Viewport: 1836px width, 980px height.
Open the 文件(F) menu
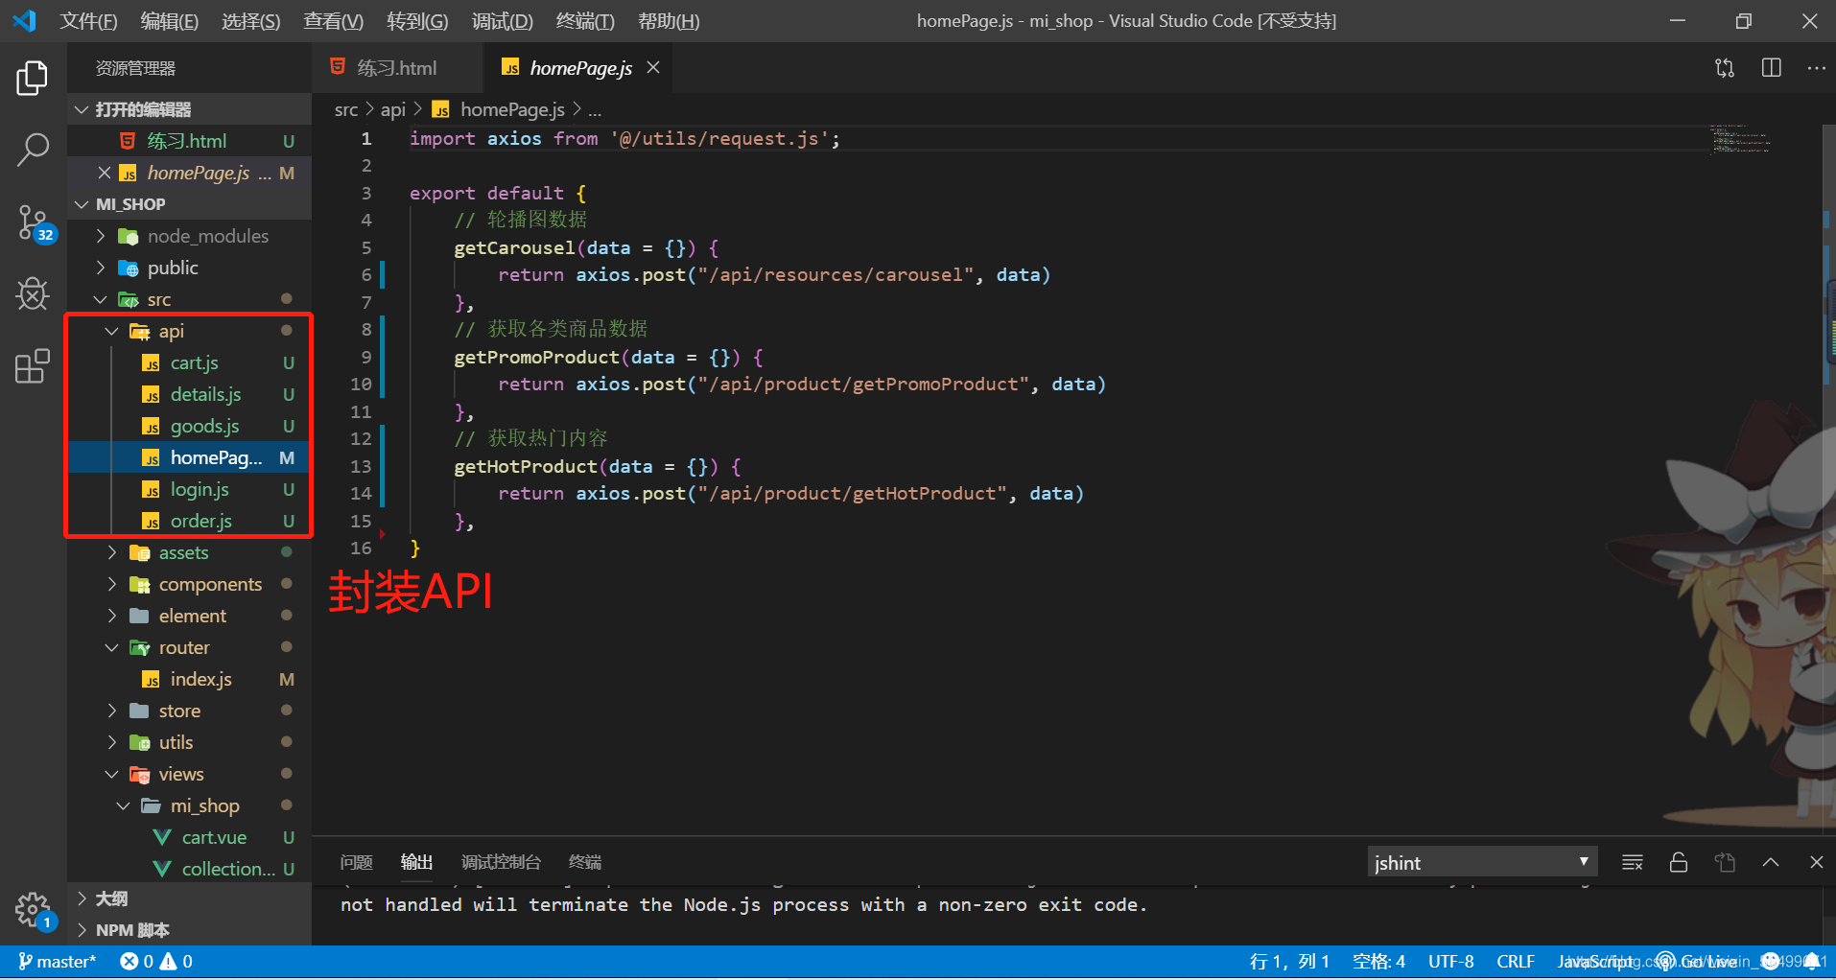pos(88,21)
